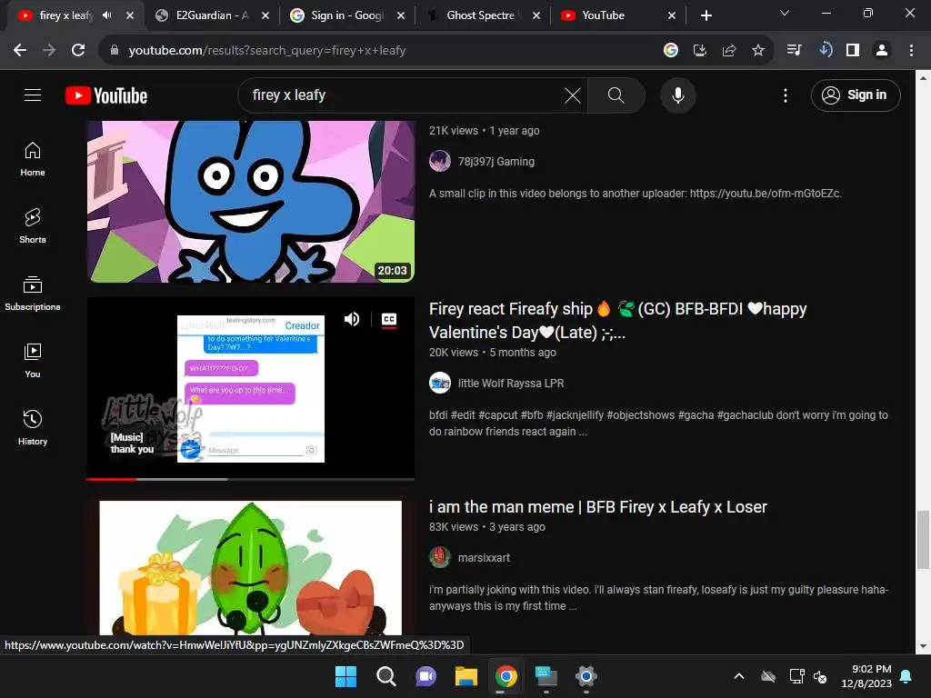Start voice search with the microphone
This screenshot has width=931, height=698.
point(677,95)
